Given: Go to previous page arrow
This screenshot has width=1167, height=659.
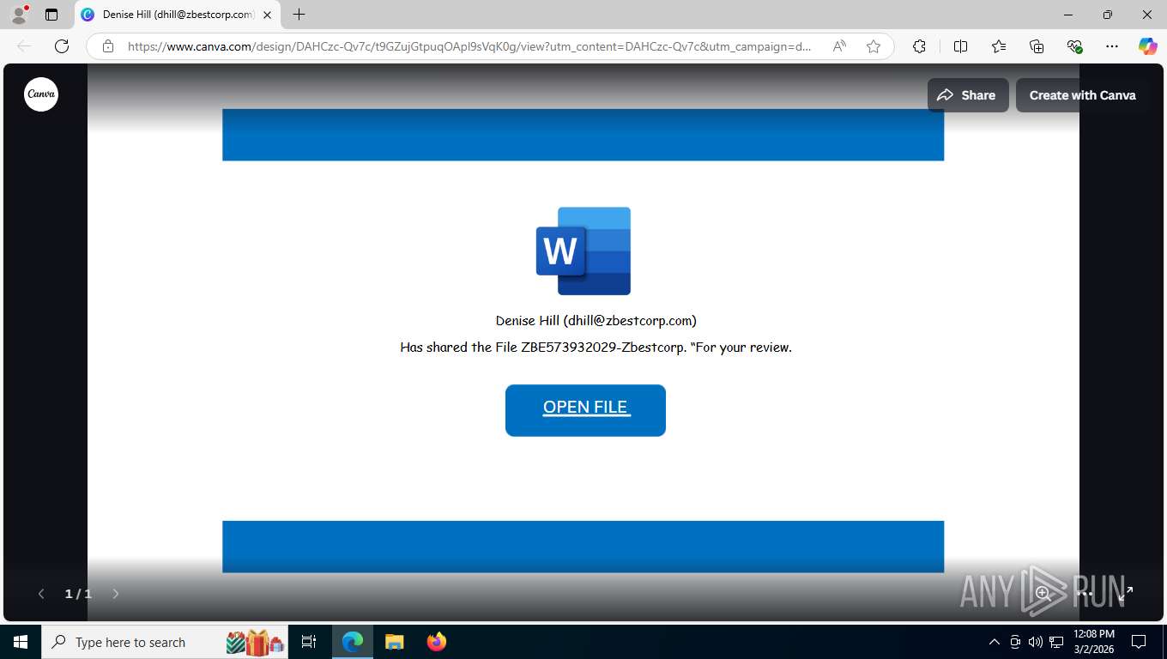Looking at the screenshot, I should tap(40, 594).
